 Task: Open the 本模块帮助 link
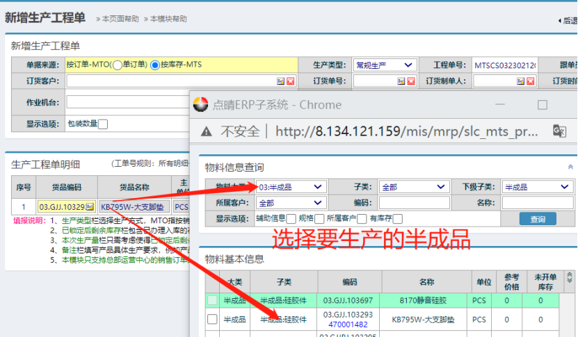(x=168, y=19)
